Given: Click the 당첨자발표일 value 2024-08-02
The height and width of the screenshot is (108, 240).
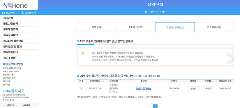Looking at the screenshot, I should [225, 88].
